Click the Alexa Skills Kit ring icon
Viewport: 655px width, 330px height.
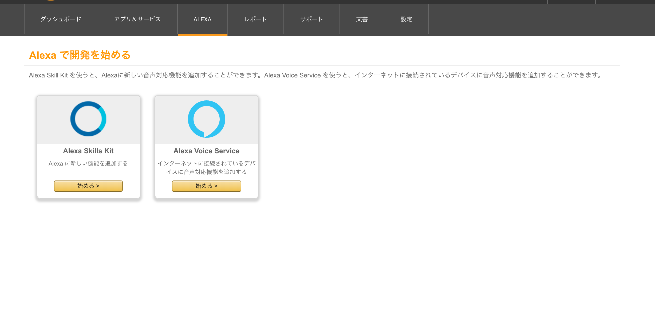coord(88,119)
